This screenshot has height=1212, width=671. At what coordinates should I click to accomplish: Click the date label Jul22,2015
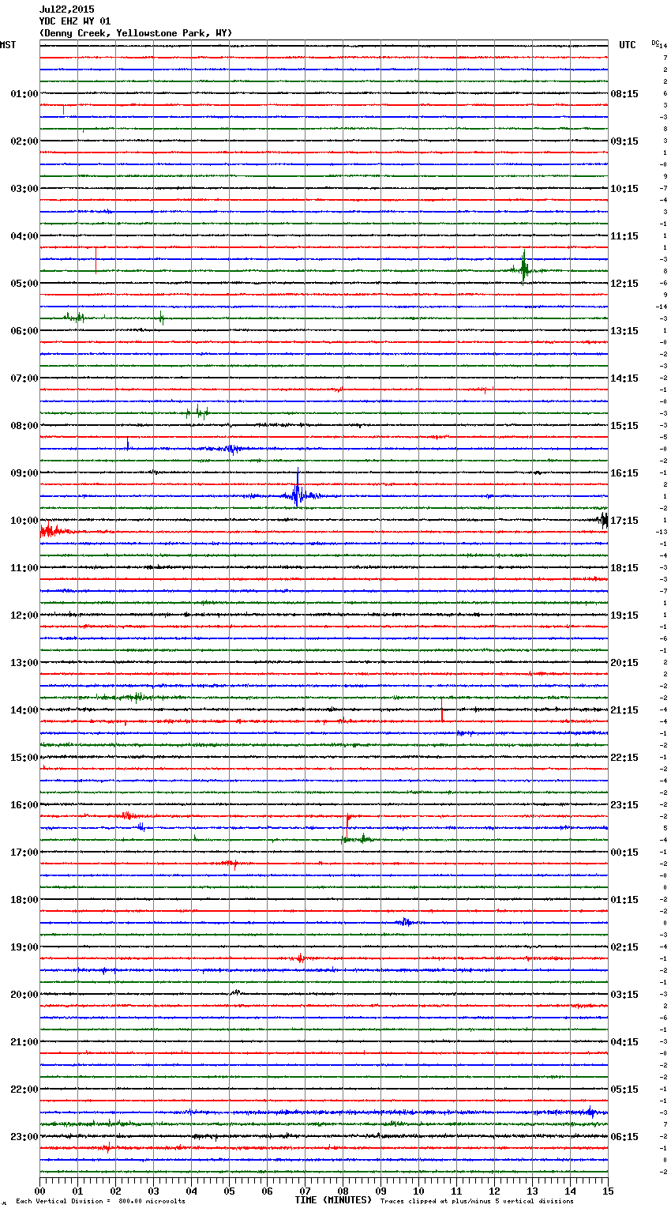click(66, 9)
